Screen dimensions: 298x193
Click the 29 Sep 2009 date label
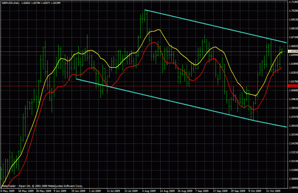(238, 191)
